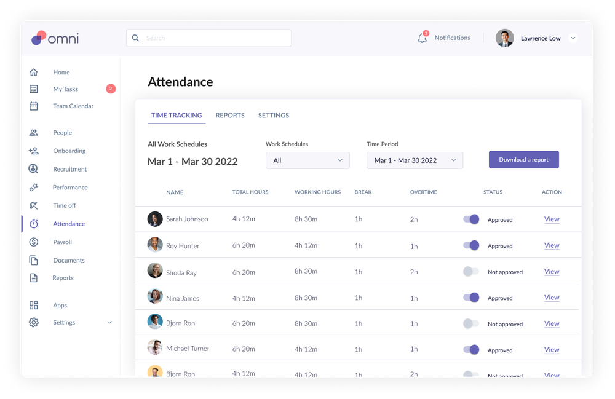615x399 pixels.
Task: Click in the Search input field
Action: 208,38
